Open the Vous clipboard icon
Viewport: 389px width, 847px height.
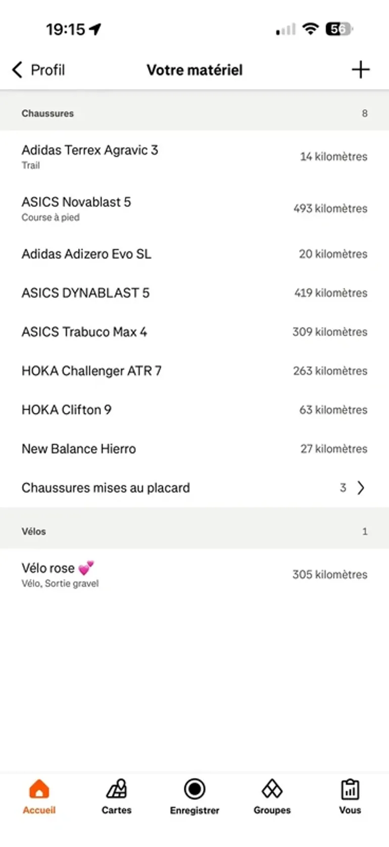point(350,788)
